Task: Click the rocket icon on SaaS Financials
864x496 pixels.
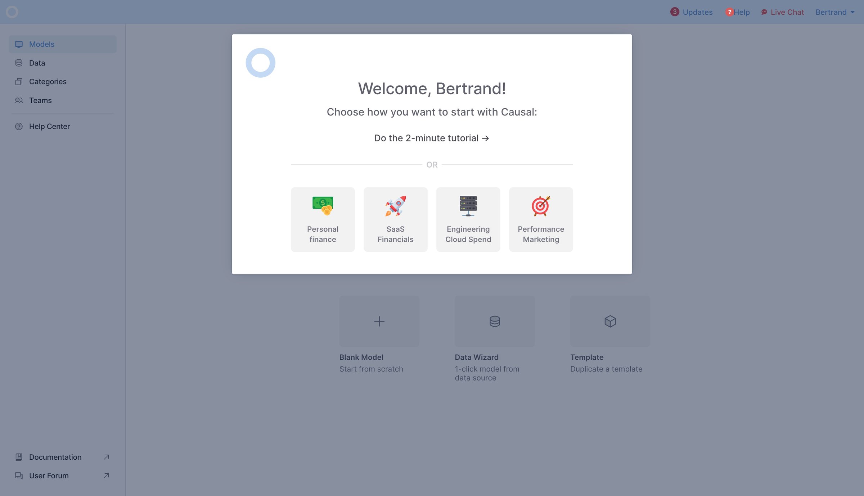Action: (x=395, y=206)
